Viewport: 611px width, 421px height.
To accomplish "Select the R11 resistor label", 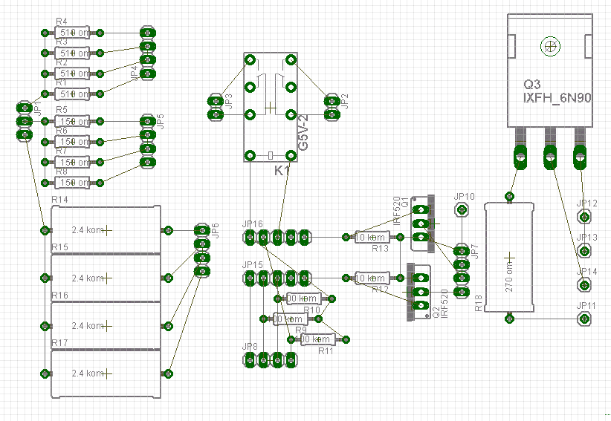I will (x=326, y=351).
